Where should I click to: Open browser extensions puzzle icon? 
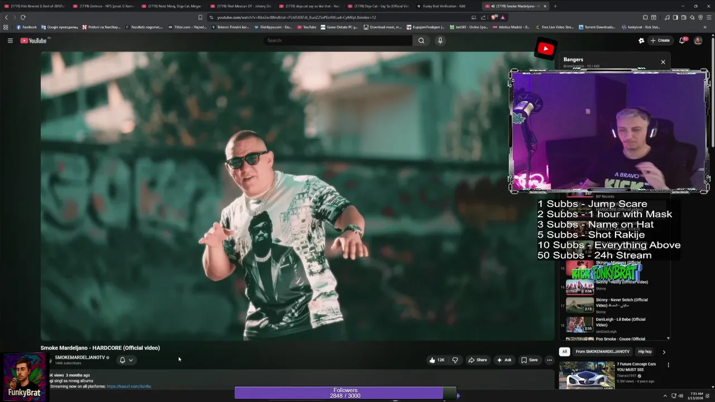tap(645, 17)
